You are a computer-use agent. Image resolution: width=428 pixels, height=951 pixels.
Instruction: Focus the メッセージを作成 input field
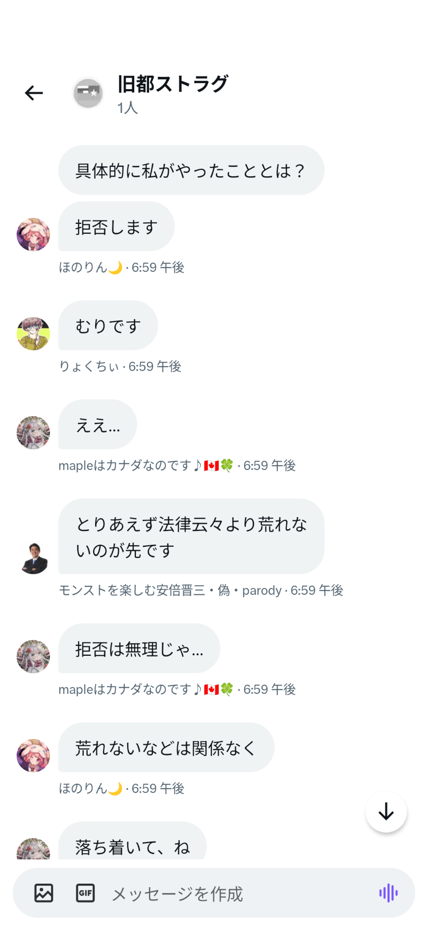pyautogui.click(x=238, y=893)
